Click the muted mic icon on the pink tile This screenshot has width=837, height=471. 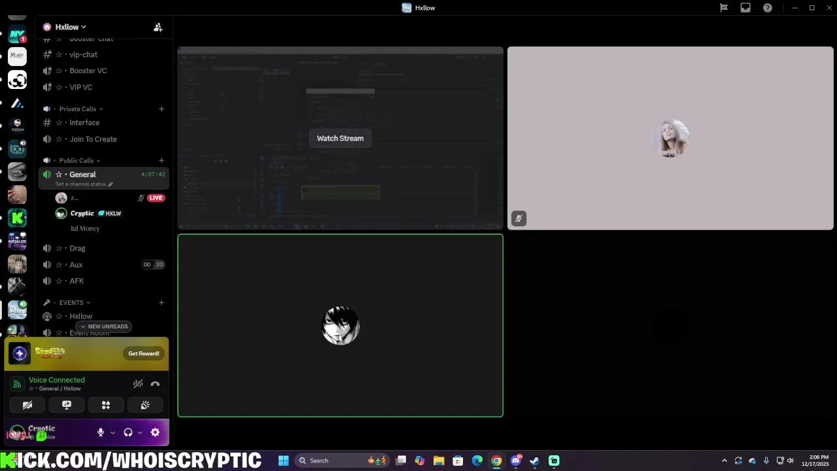click(x=519, y=218)
